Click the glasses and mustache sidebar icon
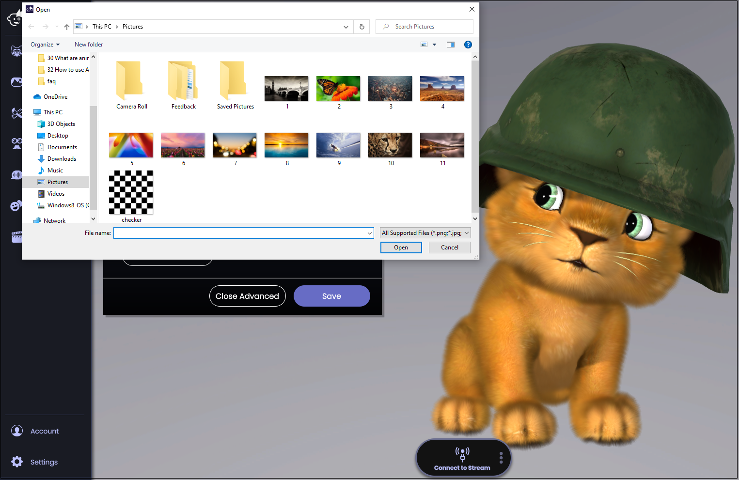Screen dimensions: 739x480 point(16,143)
